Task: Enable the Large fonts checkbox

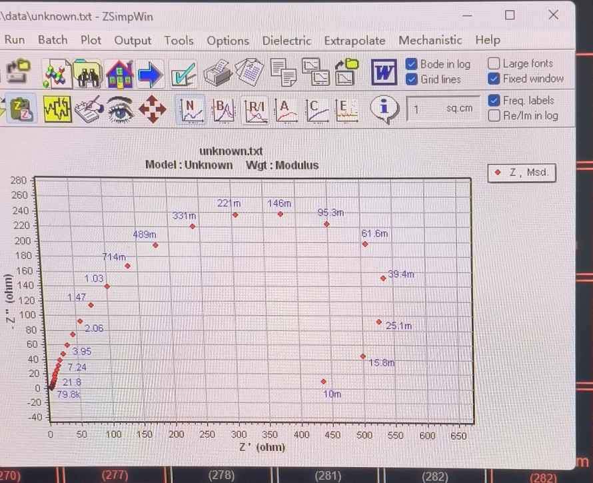Action: pos(494,63)
